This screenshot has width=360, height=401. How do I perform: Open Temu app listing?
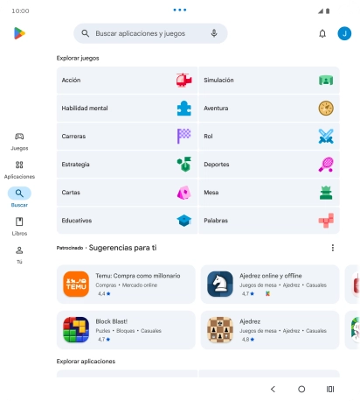click(x=126, y=284)
